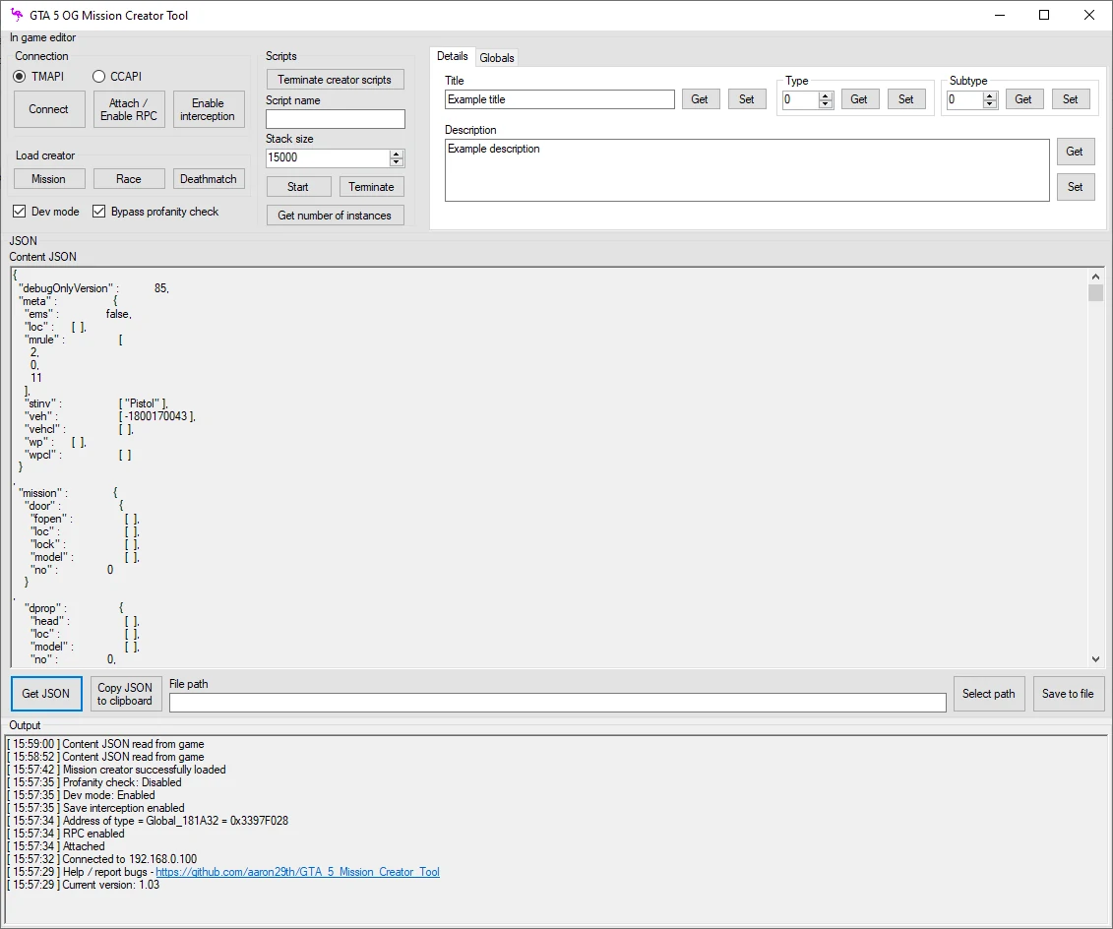The width and height of the screenshot is (1113, 929).
Task: Minimize the Mission Creator Tool window
Action: tap(1000, 15)
